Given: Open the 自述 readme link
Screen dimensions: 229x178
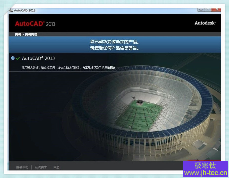Looking at the screenshot, I should tap(56, 167).
